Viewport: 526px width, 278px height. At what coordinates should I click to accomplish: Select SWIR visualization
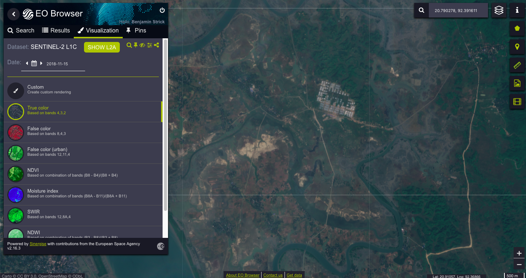[x=83, y=216]
